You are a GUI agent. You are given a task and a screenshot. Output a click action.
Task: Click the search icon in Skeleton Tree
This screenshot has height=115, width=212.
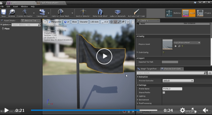39,25
